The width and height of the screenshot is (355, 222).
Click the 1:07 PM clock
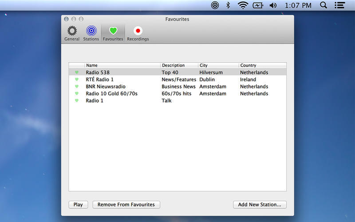(x=298, y=5)
